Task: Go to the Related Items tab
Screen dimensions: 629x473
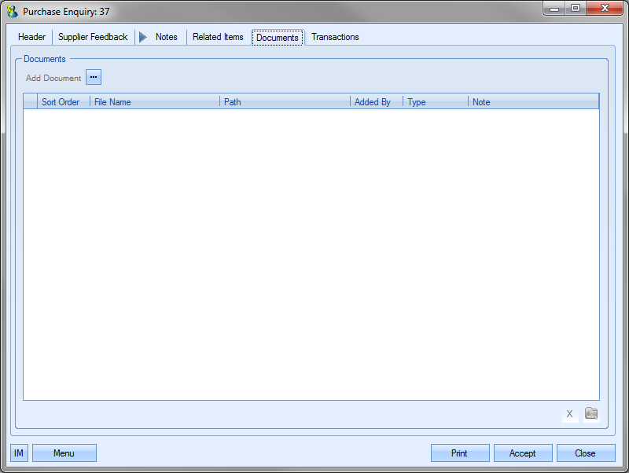Action: (x=218, y=37)
